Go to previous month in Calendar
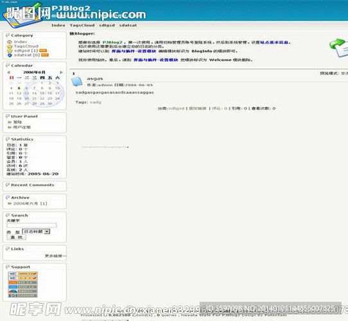This screenshot has height=321, width=348. pos(8,72)
